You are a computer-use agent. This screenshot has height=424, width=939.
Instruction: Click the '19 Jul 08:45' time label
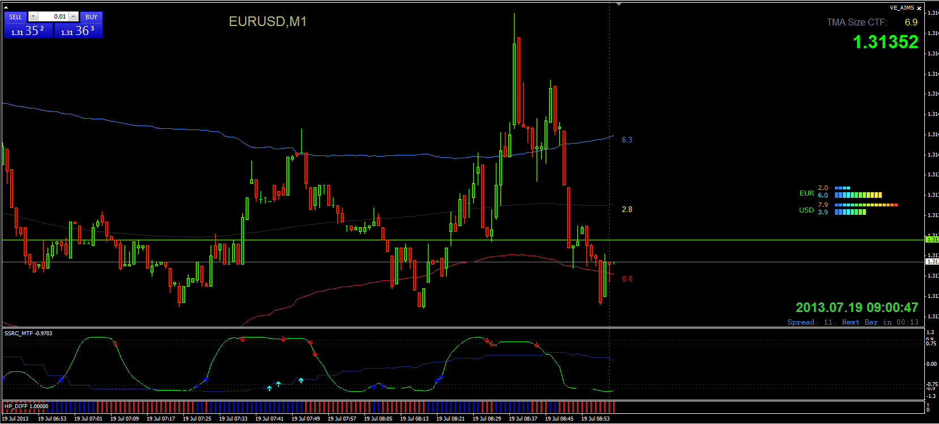click(x=559, y=419)
